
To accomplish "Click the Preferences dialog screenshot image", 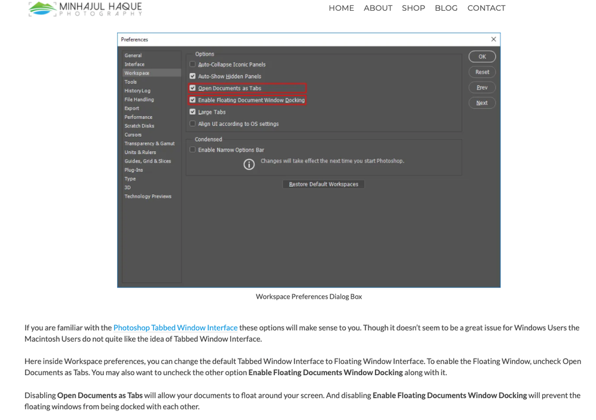I will [x=309, y=160].
